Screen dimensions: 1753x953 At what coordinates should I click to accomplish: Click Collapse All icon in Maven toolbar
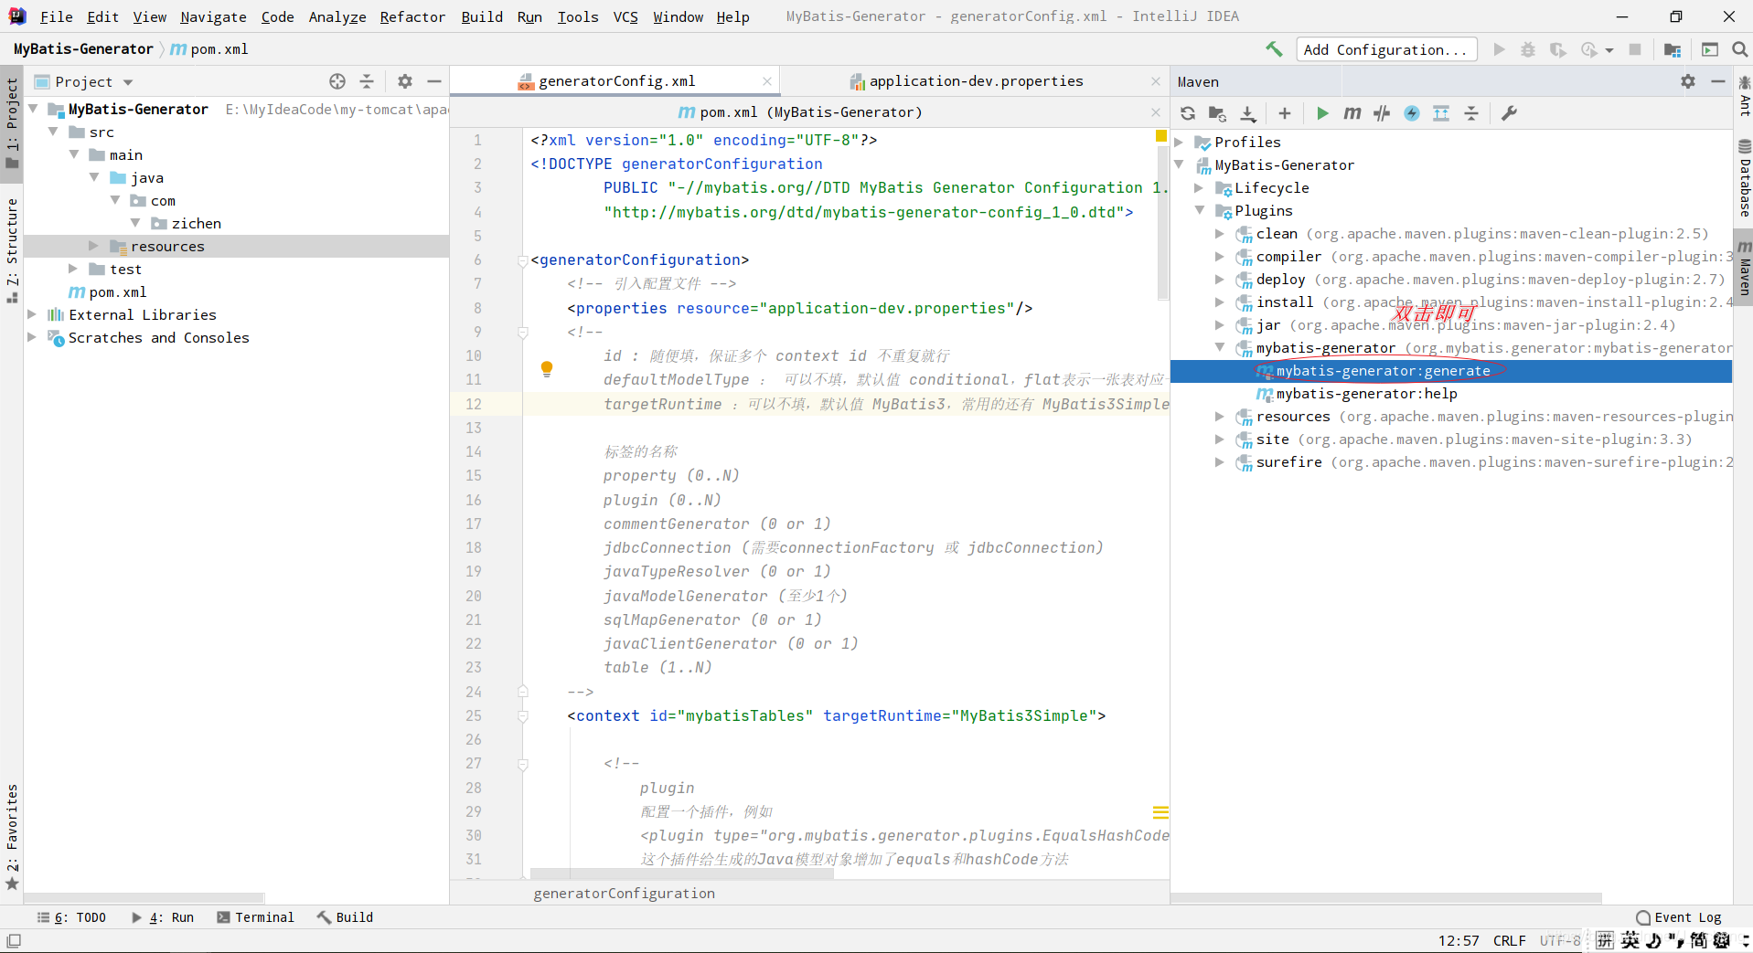pos(1471,113)
